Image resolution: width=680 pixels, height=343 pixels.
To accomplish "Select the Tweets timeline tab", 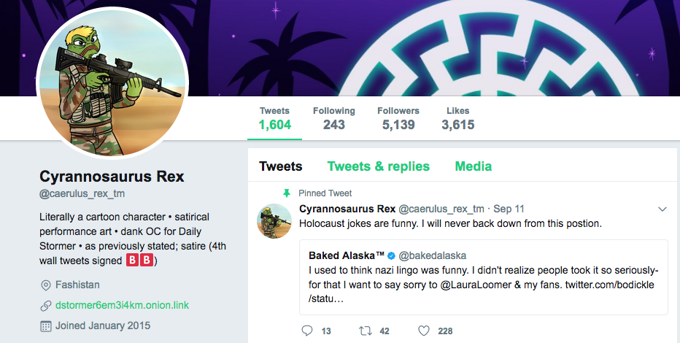I will click(280, 166).
